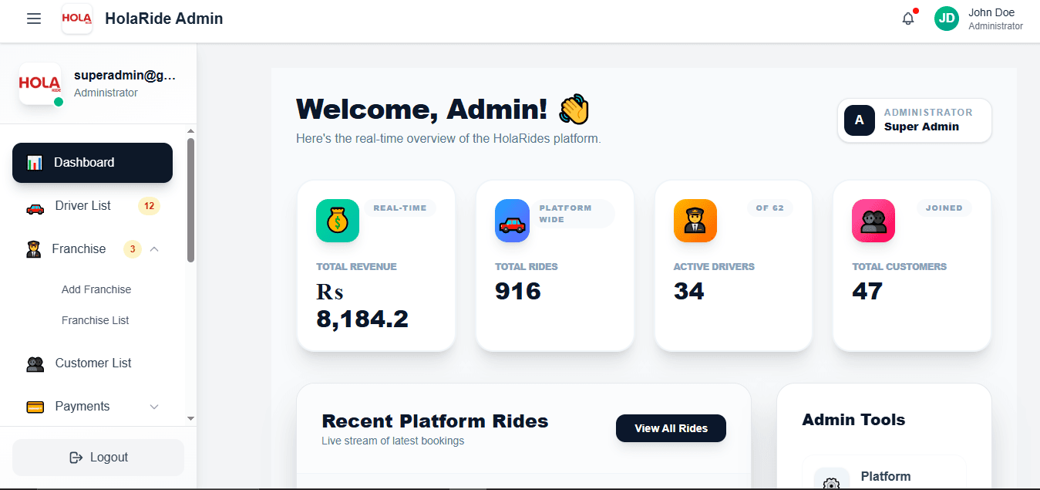This screenshot has height=490, width=1040.
Task: Click the REAL-TIME tag
Action: pos(401,208)
